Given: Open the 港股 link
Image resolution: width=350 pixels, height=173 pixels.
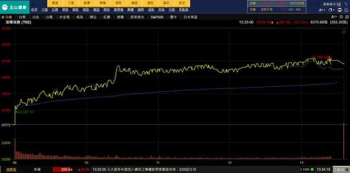Looking at the screenshot, I should [x=151, y=10].
